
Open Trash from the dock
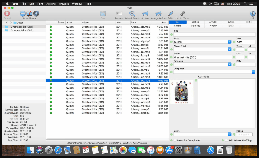229,150
